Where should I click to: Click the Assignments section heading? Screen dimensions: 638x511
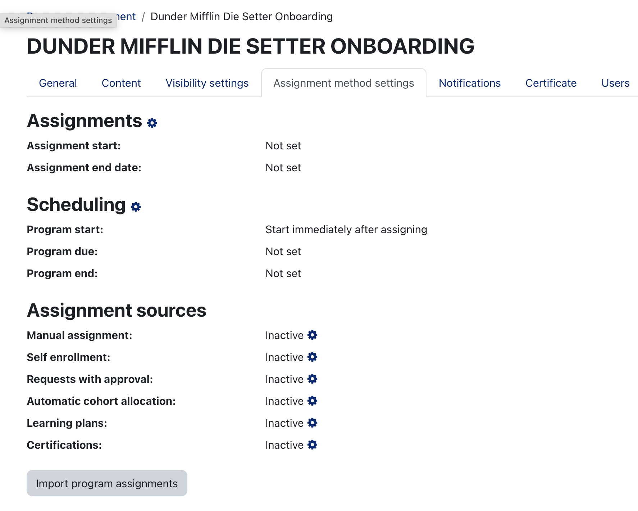85,121
